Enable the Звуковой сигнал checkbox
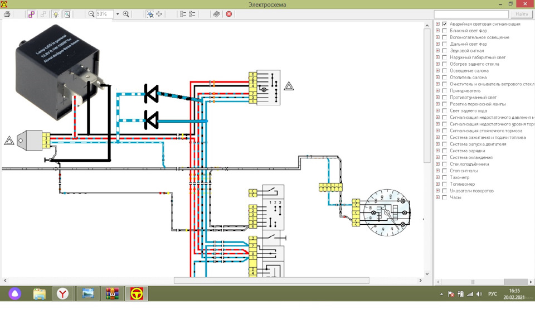This screenshot has width=535, height=314. tap(445, 51)
